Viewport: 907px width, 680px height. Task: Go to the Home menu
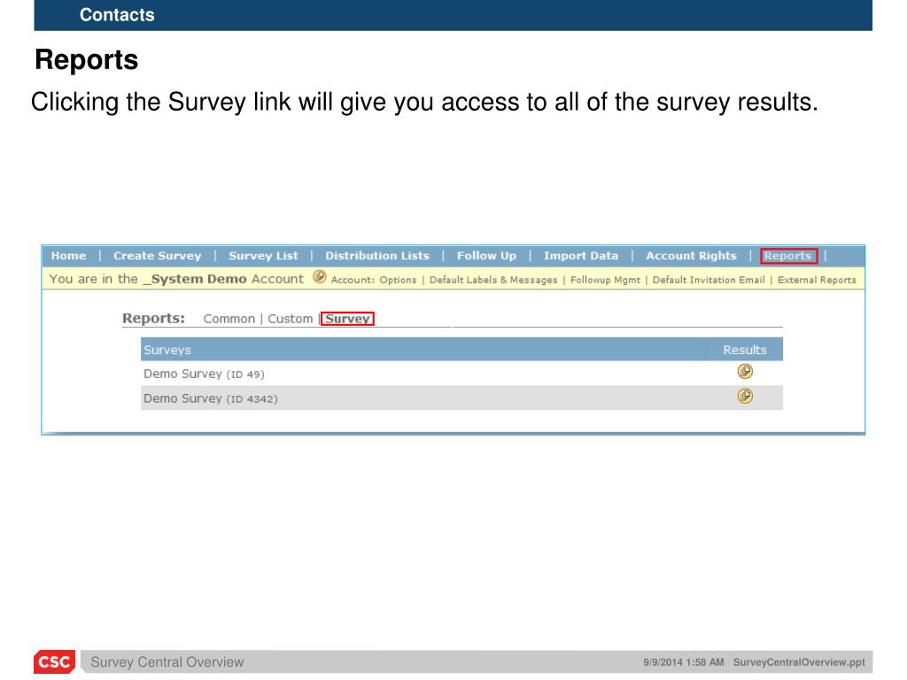(x=68, y=256)
